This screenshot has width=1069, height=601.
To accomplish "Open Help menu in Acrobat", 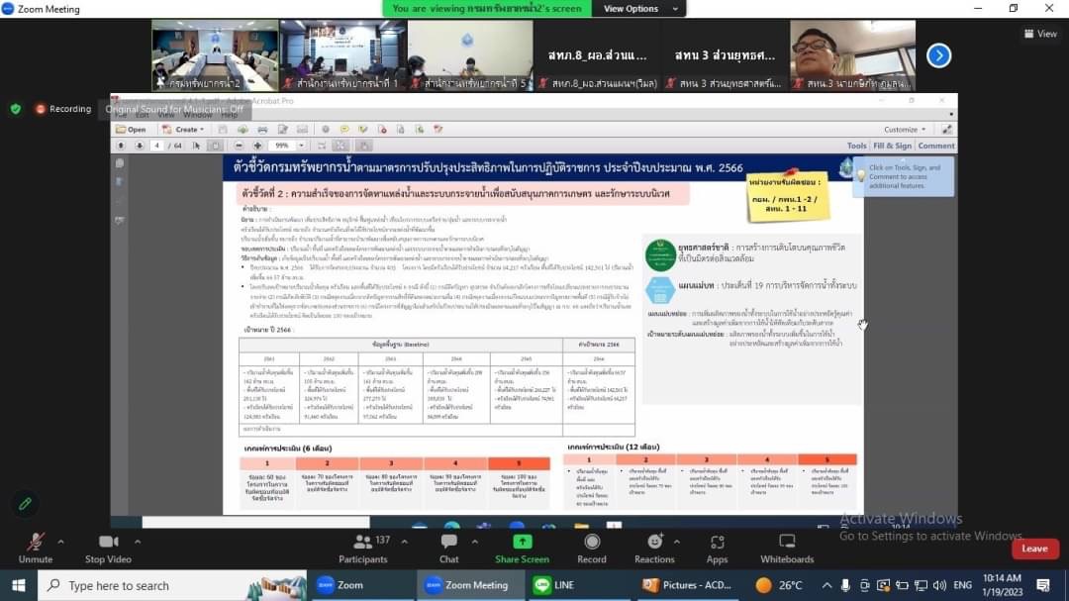I will point(230,115).
